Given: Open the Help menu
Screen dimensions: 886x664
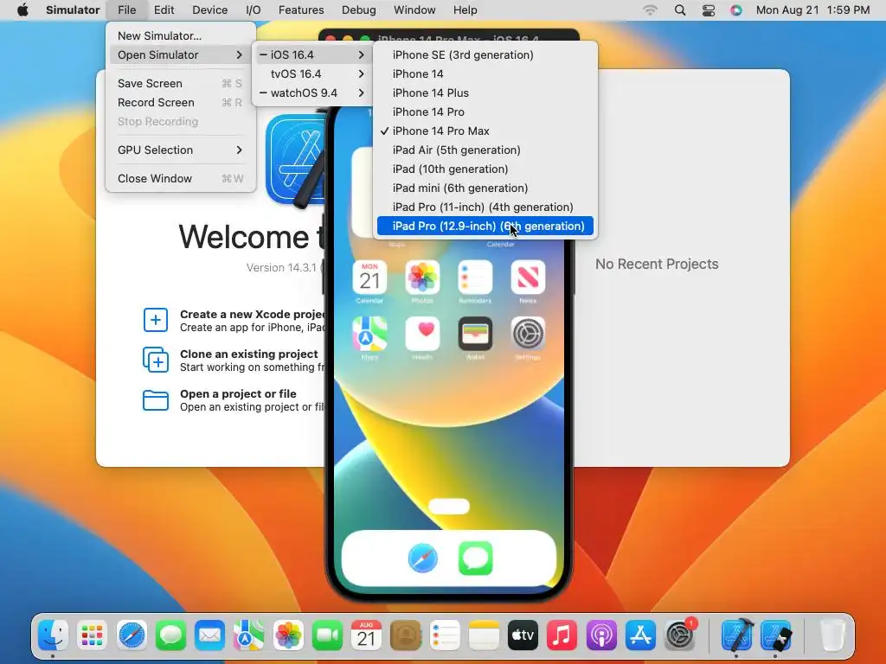Looking at the screenshot, I should (465, 10).
